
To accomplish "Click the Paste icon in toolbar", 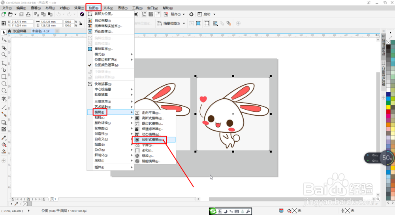I will (x=50, y=14).
